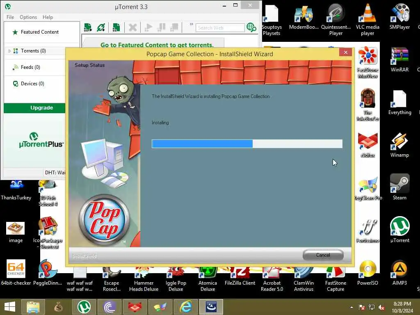The image size is (420, 315).
Task: Click the PeggleDinn... desktop icon
Action: pos(48,273)
